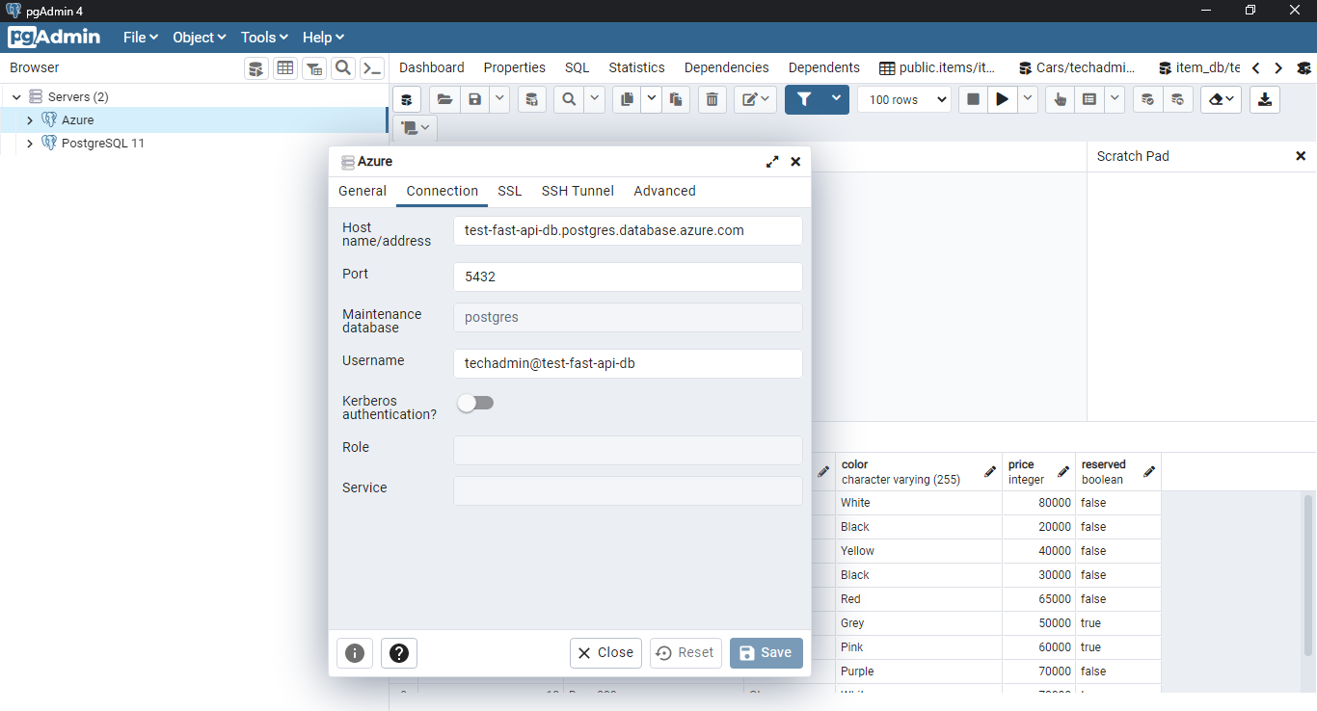Click the Save Data Changes icon
This screenshot has width=1317, height=711.
pyautogui.click(x=532, y=99)
